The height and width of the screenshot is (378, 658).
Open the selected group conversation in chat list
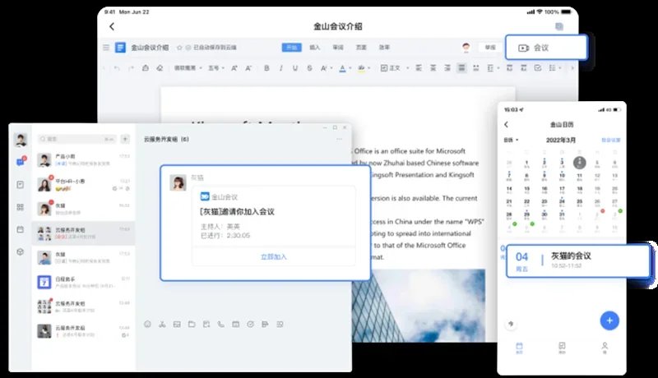(x=84, y=233)
